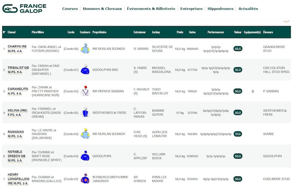Screen dimensions: 294x187
Task: Select jockey WILLIAM BUICK
Action: (x=159, y=156)
